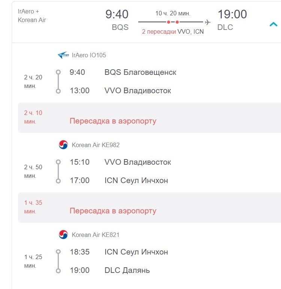The height and width of the screenshot is (289, 281).
Task: Click the "ICN Сеул Инчхон" departure at 18:35
Action: [x=136, y=252]
